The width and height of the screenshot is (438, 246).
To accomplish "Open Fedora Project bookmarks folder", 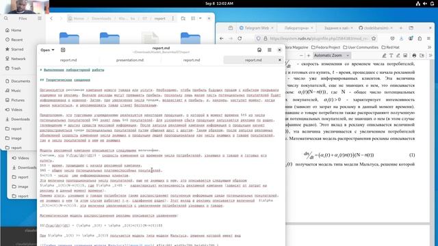I will (326, 47).
